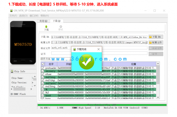Screen dimensions: 177x117
Task: Toggle the lk partition checkbox
Action: coord(42,89)
